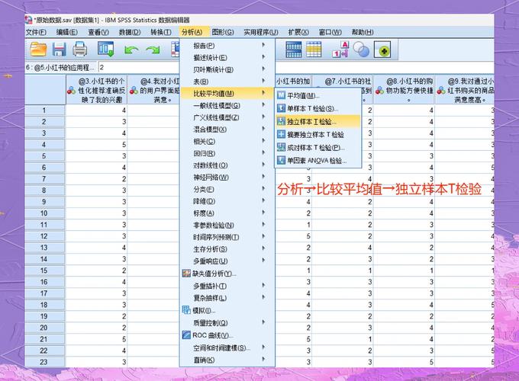Click the green Undo arrow

(131, 50)
